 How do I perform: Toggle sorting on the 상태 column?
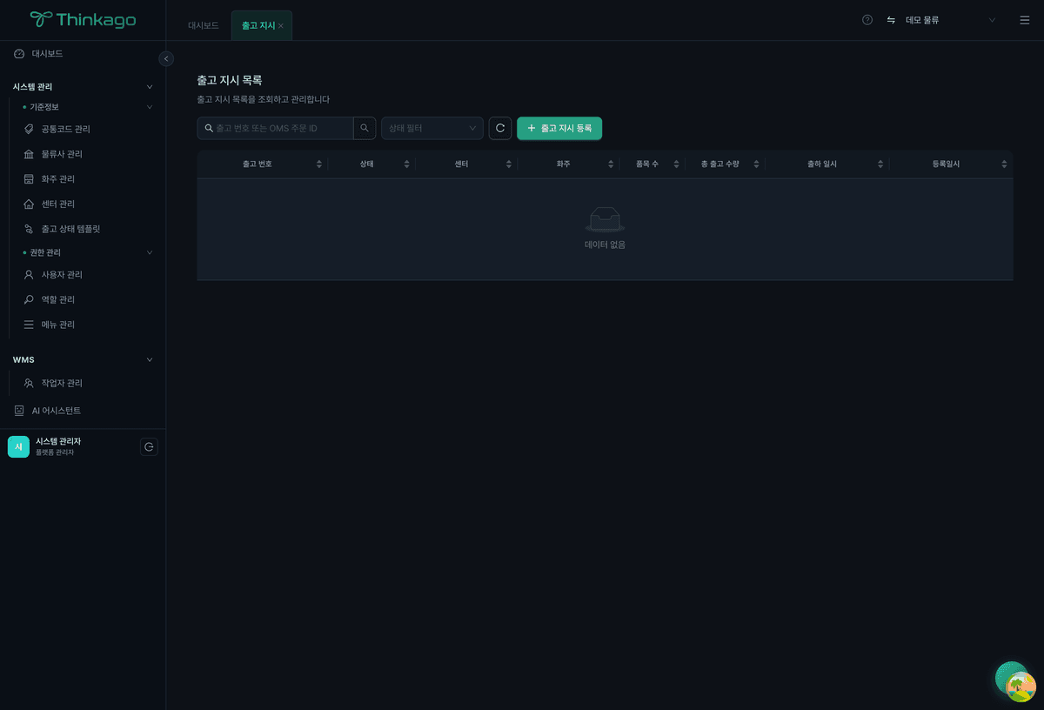366,164
